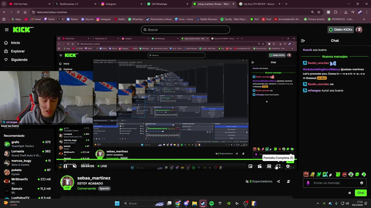Screen dimensions: 371x208
Task: Open chat settings gear
Action: pyautogui.click(x=350, y=193)
